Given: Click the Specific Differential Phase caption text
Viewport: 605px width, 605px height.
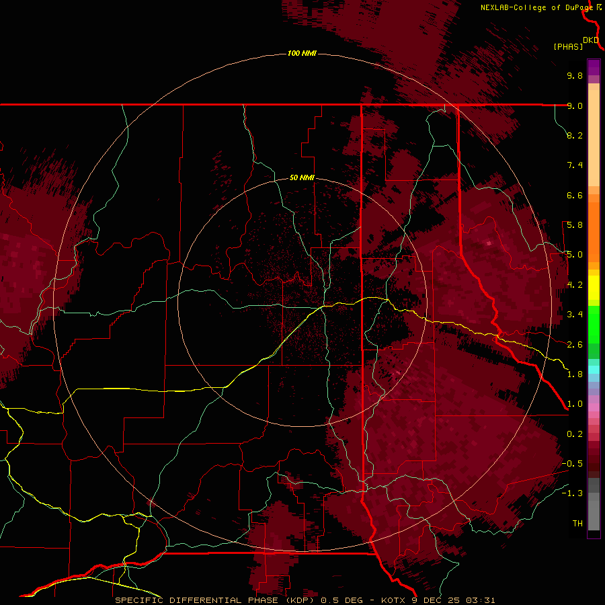Looking at the screenshot, I should [x=305, y=600].
